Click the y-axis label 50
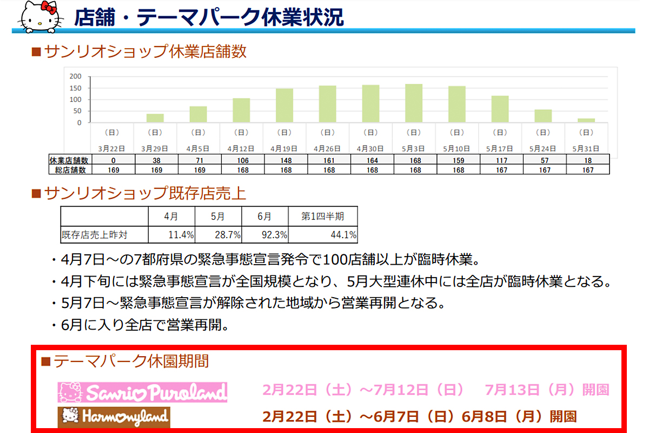 pos(77,111)
